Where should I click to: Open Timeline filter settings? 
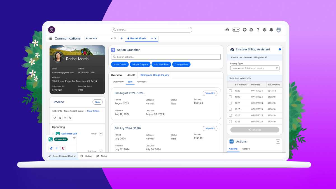(x=65, y=118)
